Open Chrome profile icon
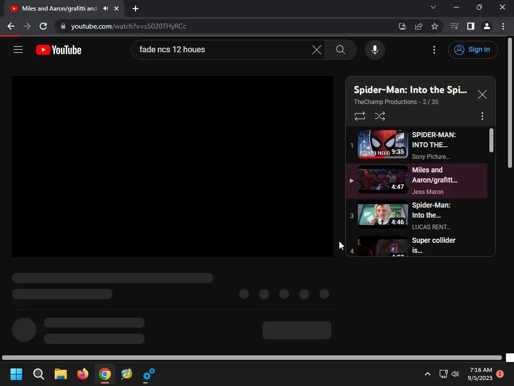This screenshot has width=514, height=386. (x=486, y=26)
